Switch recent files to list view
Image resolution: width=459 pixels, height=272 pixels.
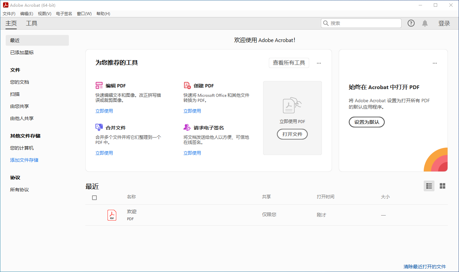click(x=429, y=186)
